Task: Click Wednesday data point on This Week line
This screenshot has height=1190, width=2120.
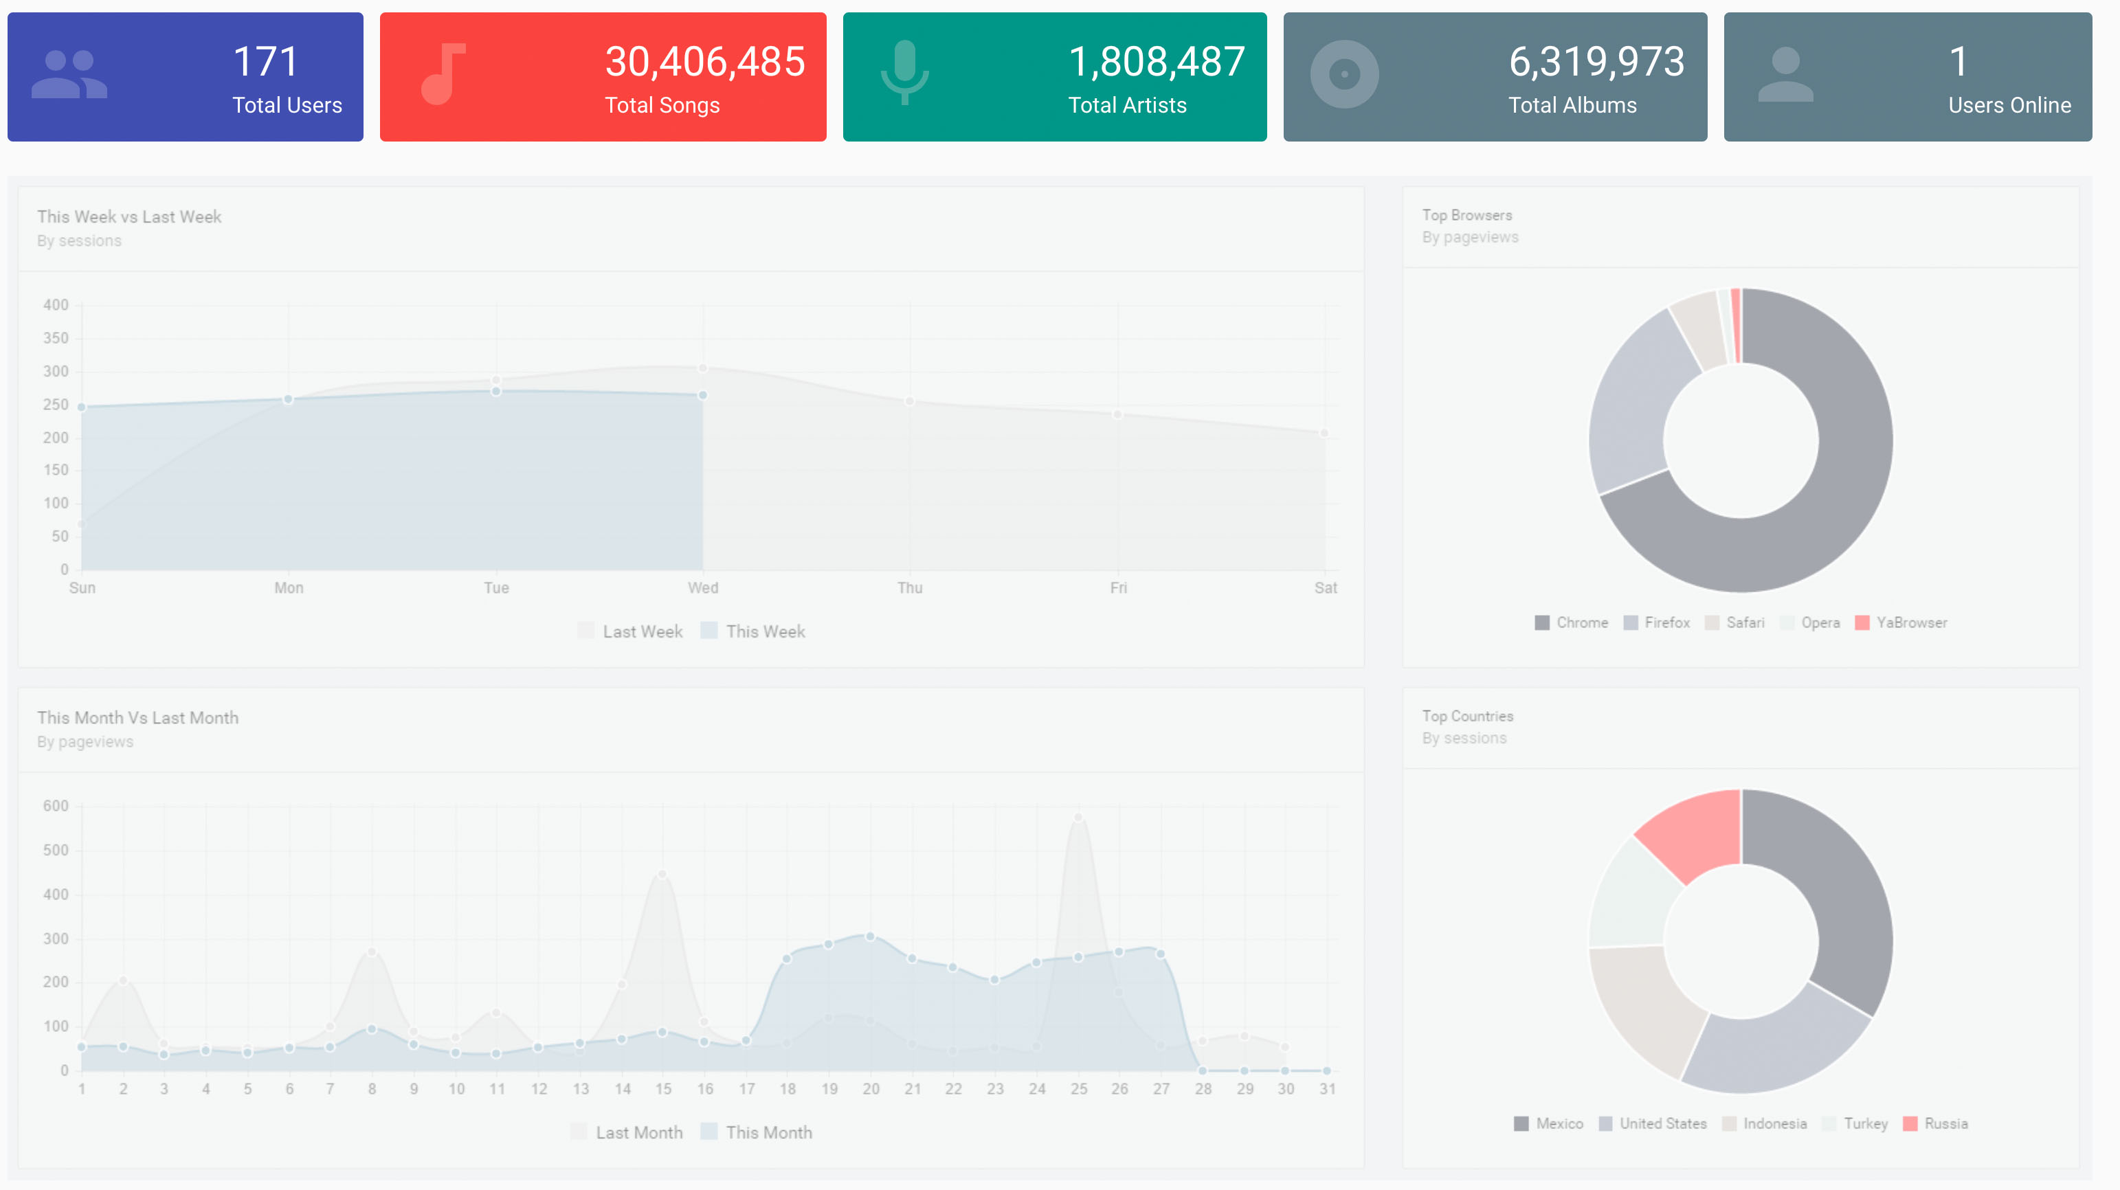Action: (x=703, y=396)
